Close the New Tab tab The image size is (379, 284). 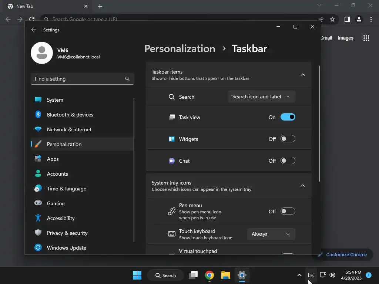coord(86,6)
